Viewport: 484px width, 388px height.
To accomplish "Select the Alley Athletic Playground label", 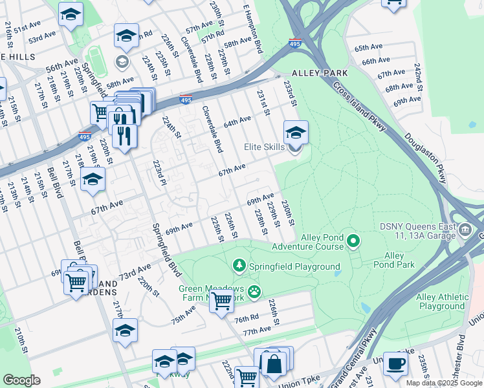I will point(443,301).
